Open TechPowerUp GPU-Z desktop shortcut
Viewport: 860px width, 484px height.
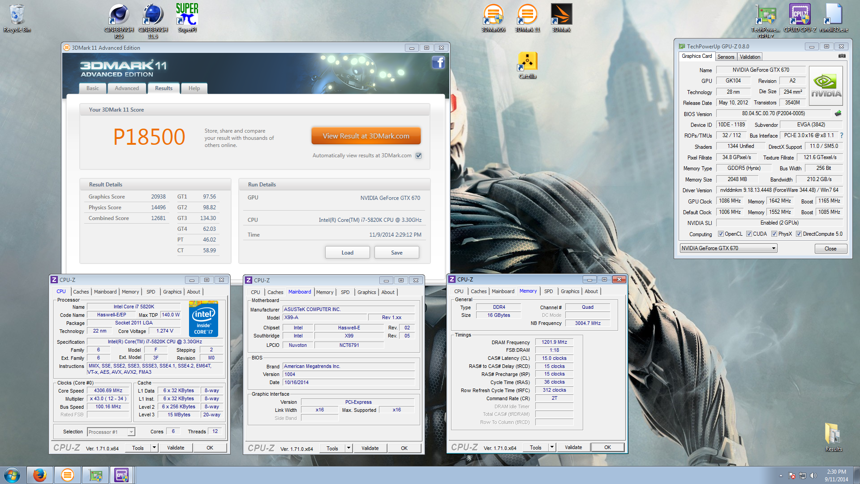pyautogui.click(x=765, y=20)
